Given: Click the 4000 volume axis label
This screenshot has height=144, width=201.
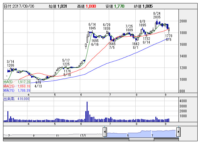Looking at the screenshot, I should point(183,101).
